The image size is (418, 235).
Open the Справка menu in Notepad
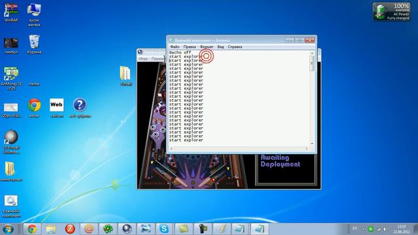tap(235, 46)
